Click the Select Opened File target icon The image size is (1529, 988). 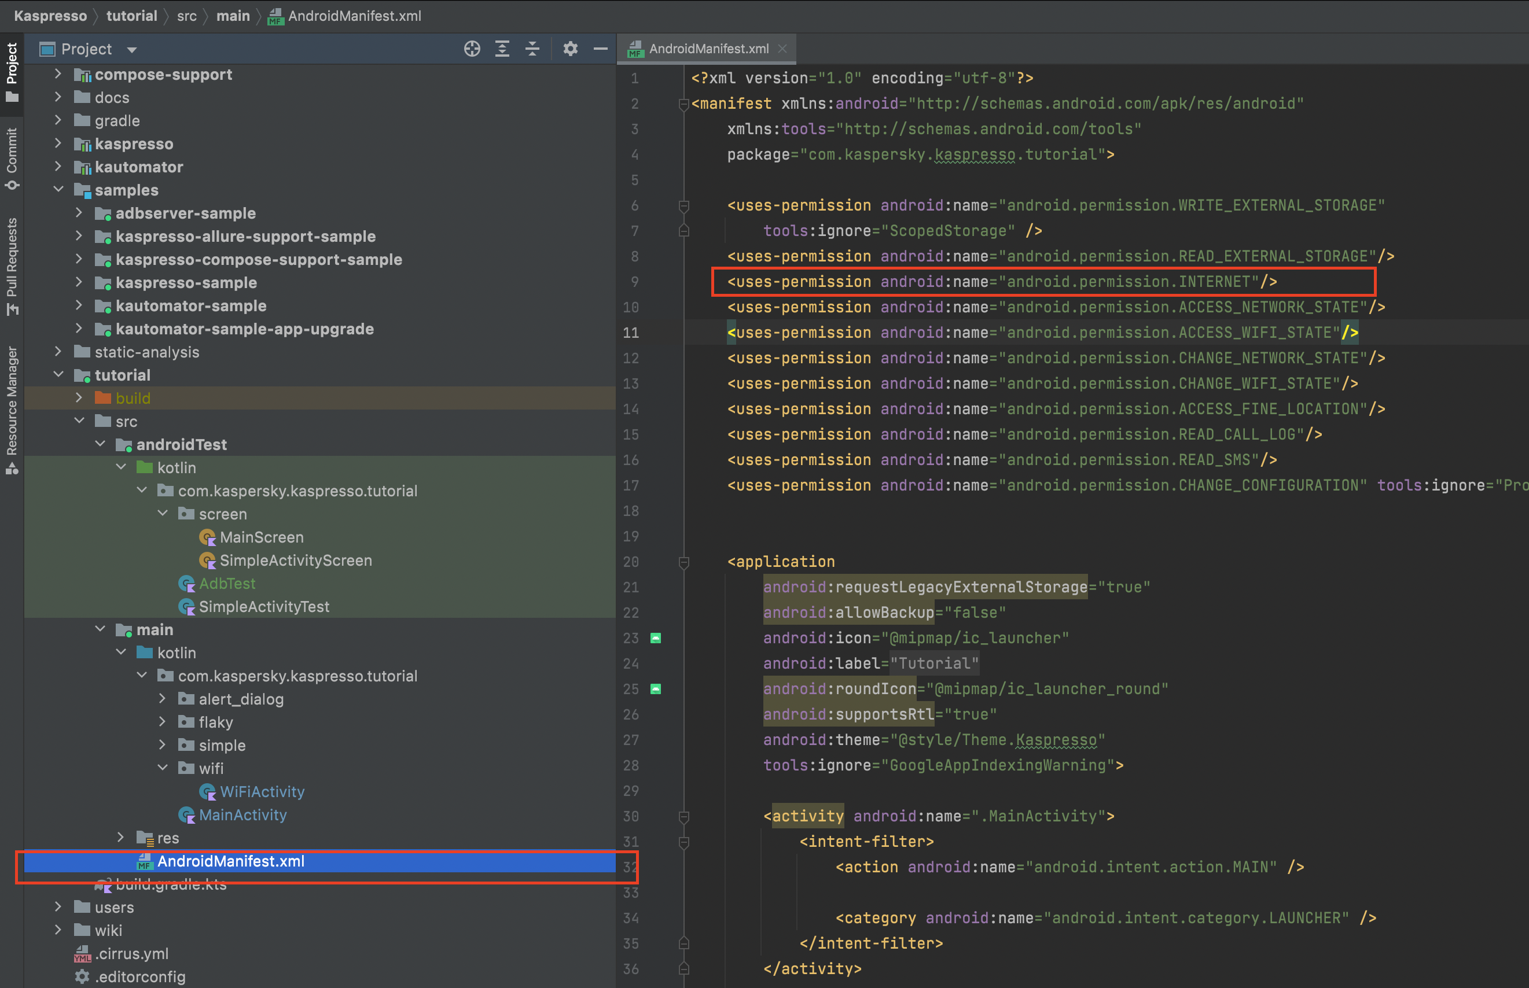pos(472,49)
